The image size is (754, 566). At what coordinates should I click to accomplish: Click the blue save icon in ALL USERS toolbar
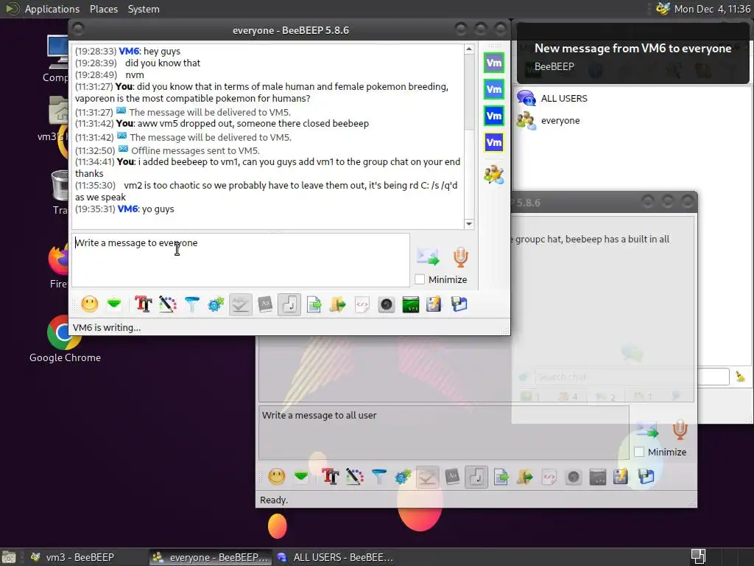(646, 477)
